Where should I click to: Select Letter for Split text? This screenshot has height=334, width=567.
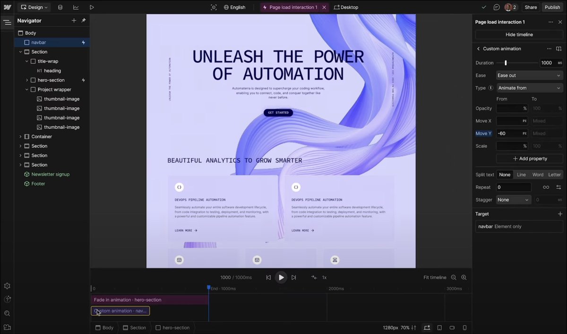[554, 175]
